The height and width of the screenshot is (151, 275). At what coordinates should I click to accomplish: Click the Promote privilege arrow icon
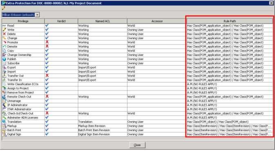[4, 42]
